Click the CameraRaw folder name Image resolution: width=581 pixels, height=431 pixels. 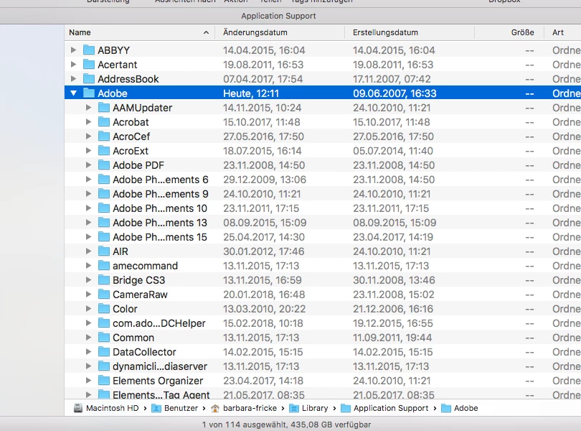(140, 295)
